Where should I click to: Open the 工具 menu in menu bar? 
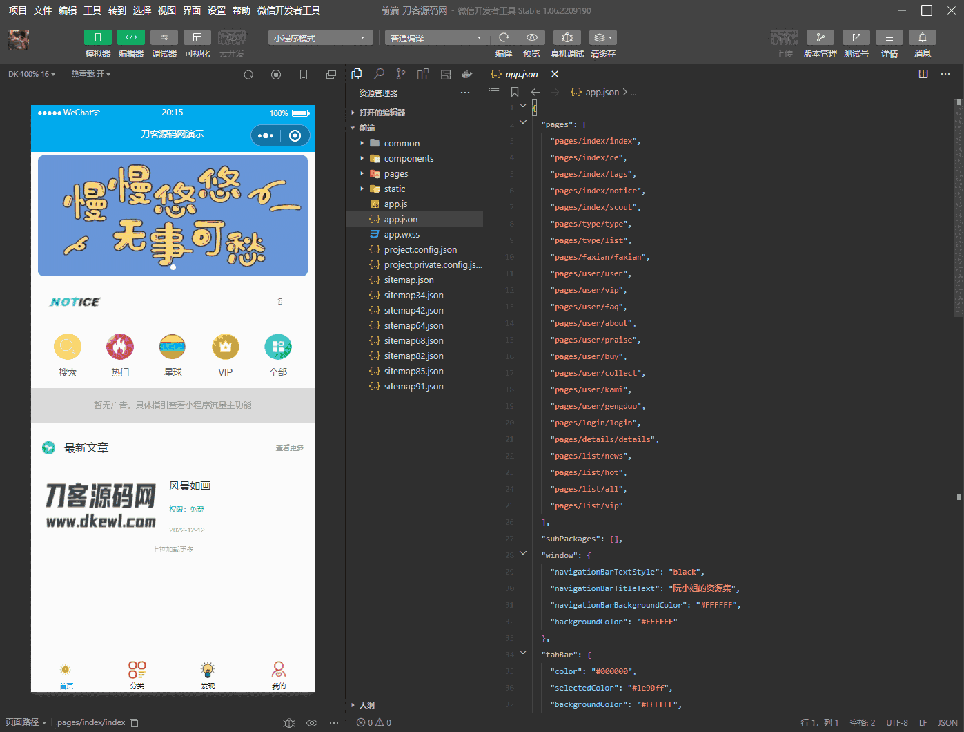pos(92,10)
